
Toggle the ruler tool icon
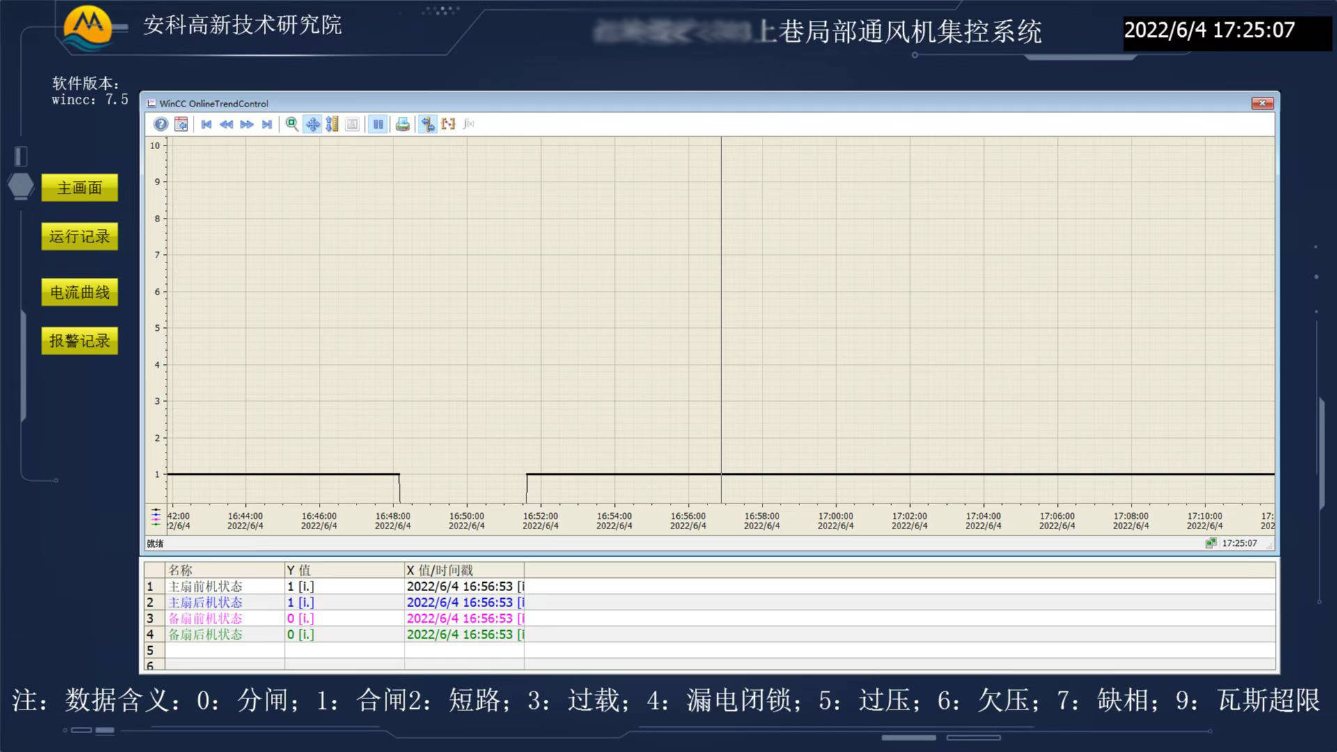(428, 124)
